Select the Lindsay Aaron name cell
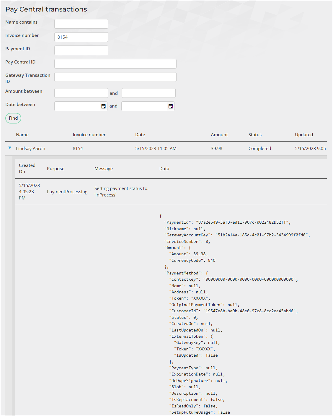This screenshot has height=416, width=333. point(30,149)
